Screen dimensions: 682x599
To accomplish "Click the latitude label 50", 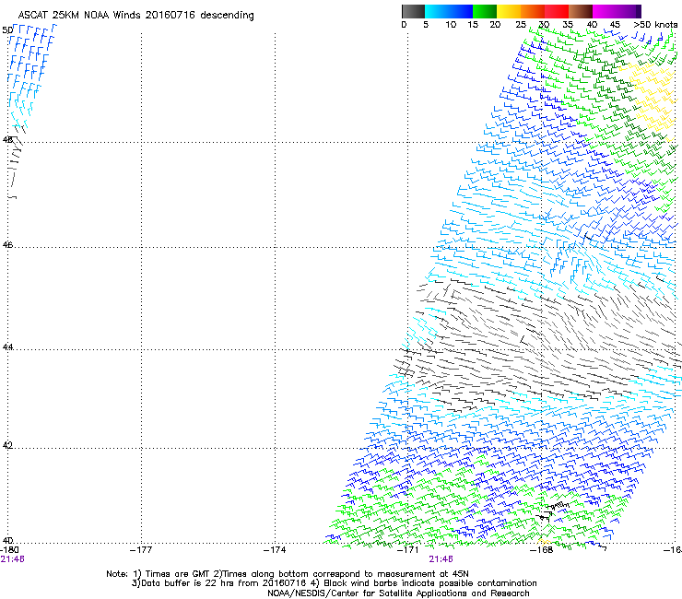I will [7, 30].
